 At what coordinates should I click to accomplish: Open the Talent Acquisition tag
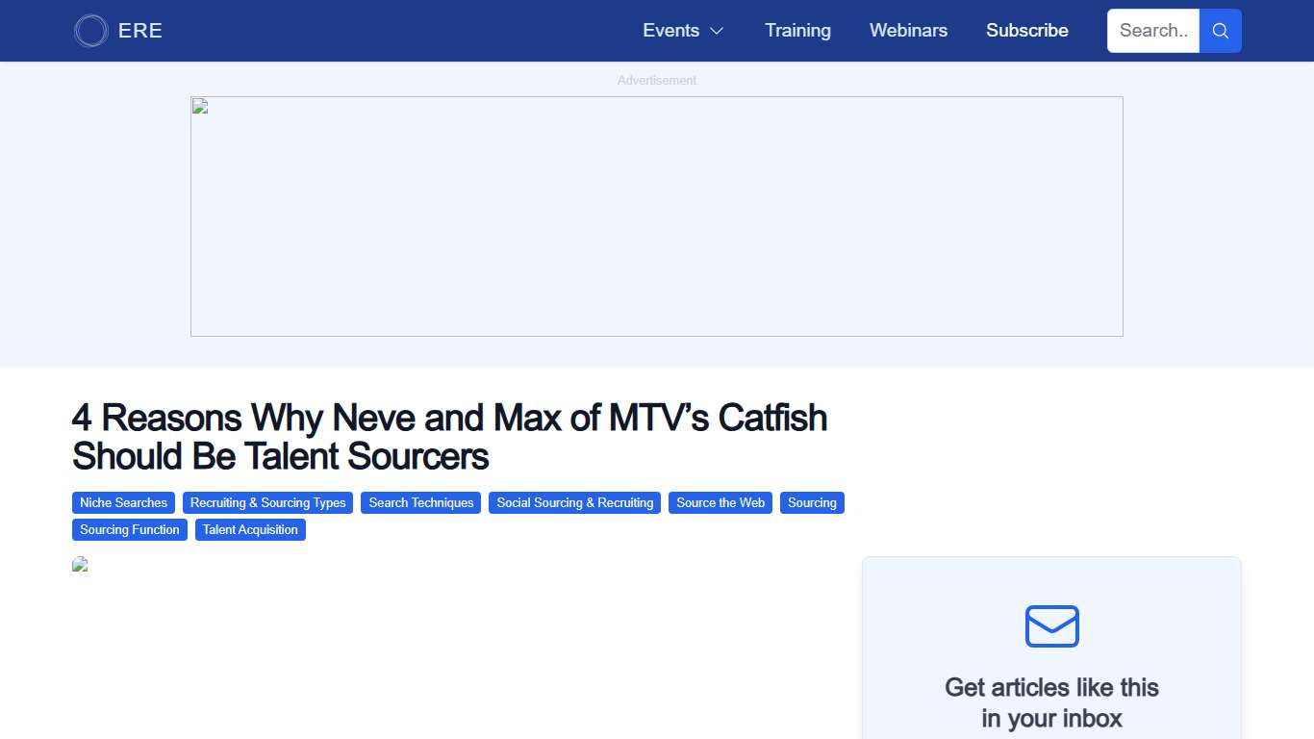(x=250, y=529)
